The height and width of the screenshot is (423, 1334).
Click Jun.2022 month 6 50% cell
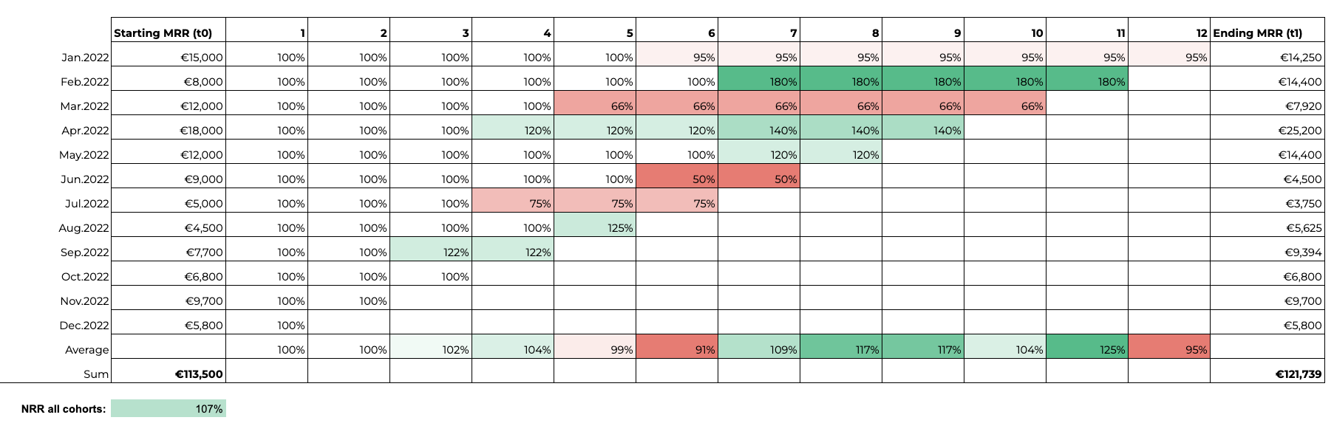(677, 179)
